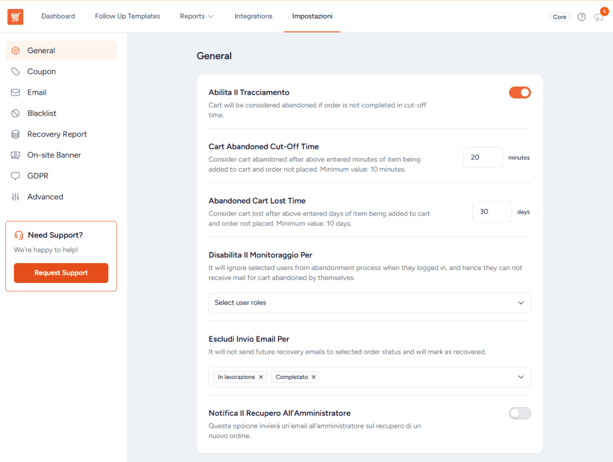Click the Disabilita Il Monitoraggio Per heading

click(x=260, y=255)
